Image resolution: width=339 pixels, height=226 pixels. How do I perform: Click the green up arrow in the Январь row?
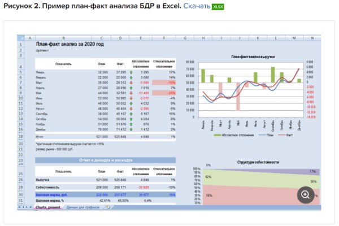[x=131, y=72]
